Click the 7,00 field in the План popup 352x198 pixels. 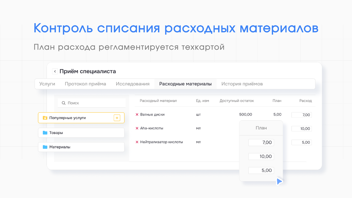[261, 143]
